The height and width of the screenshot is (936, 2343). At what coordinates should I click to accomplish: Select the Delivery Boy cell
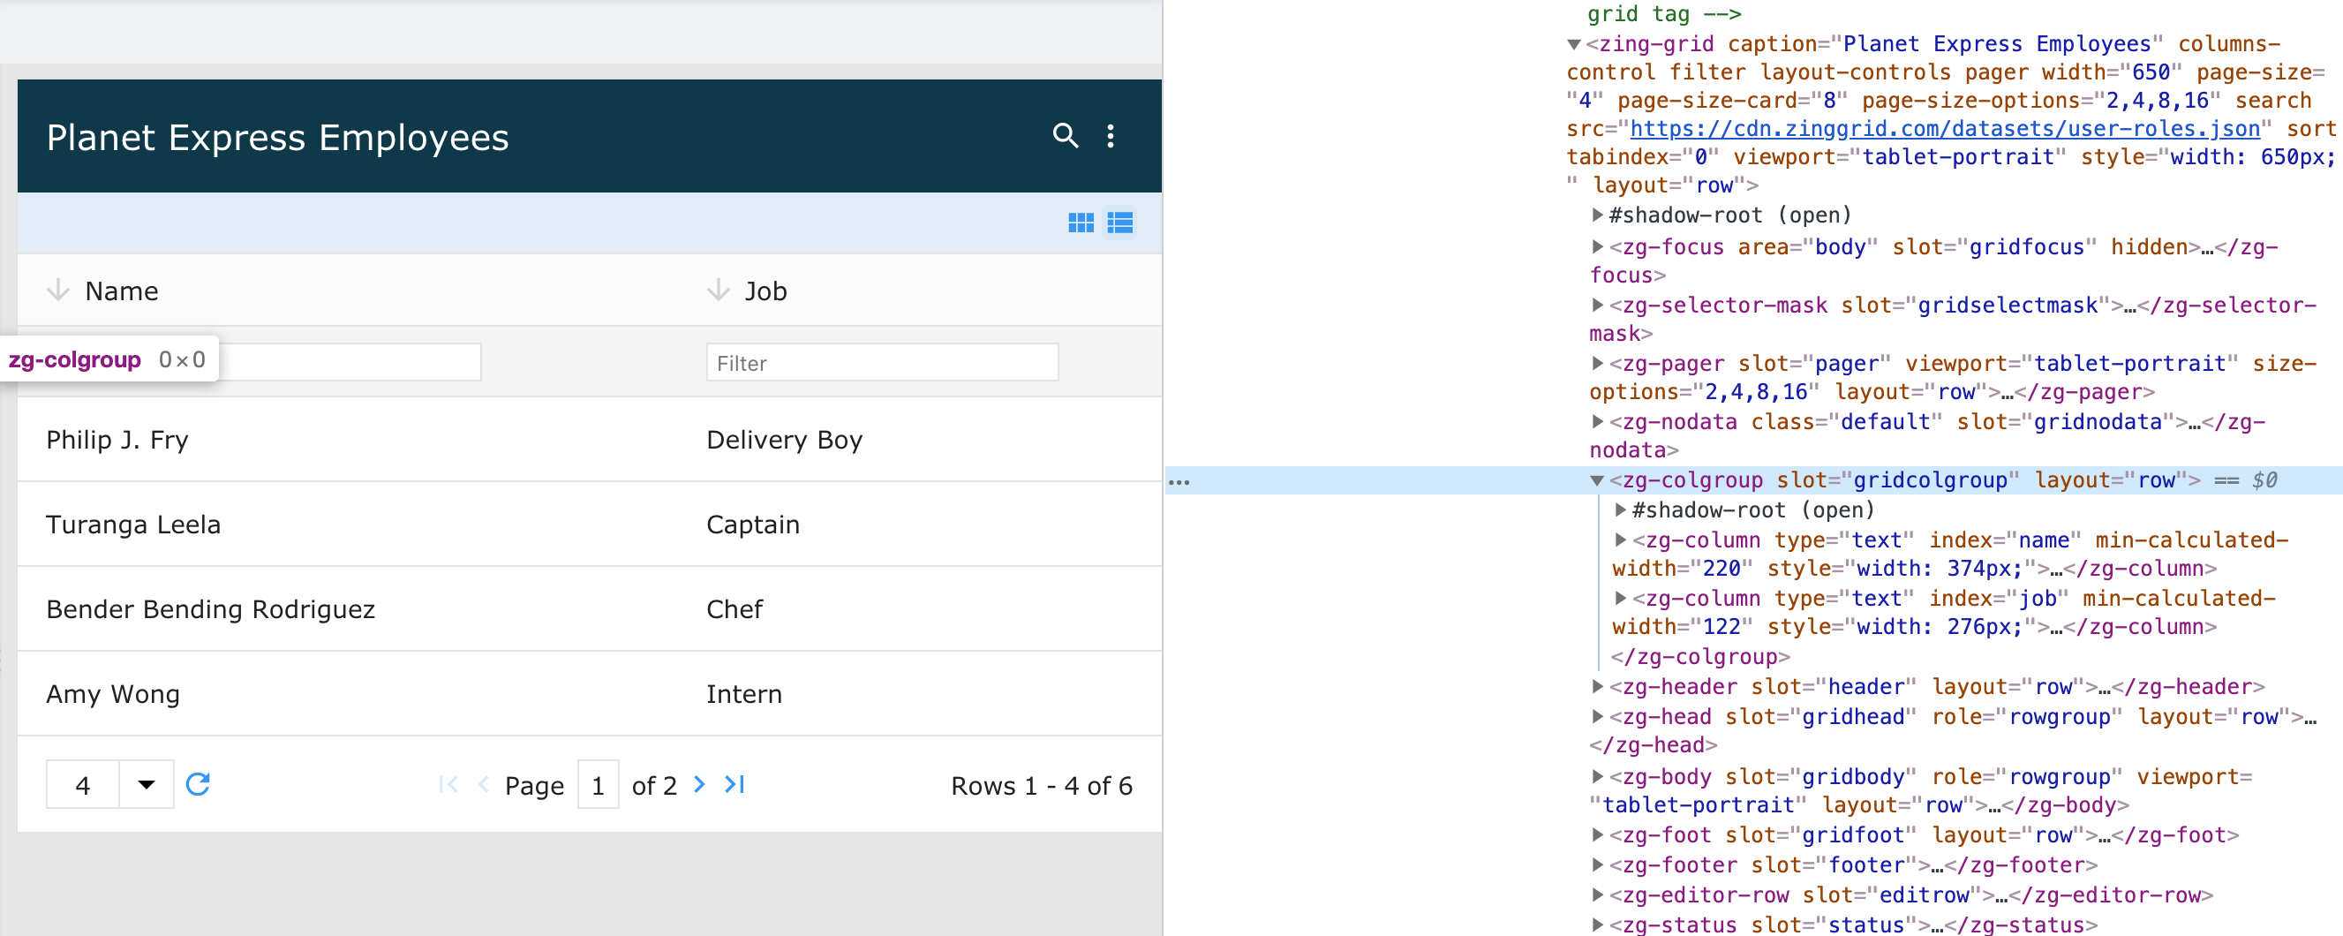click(x=920, y=440)
